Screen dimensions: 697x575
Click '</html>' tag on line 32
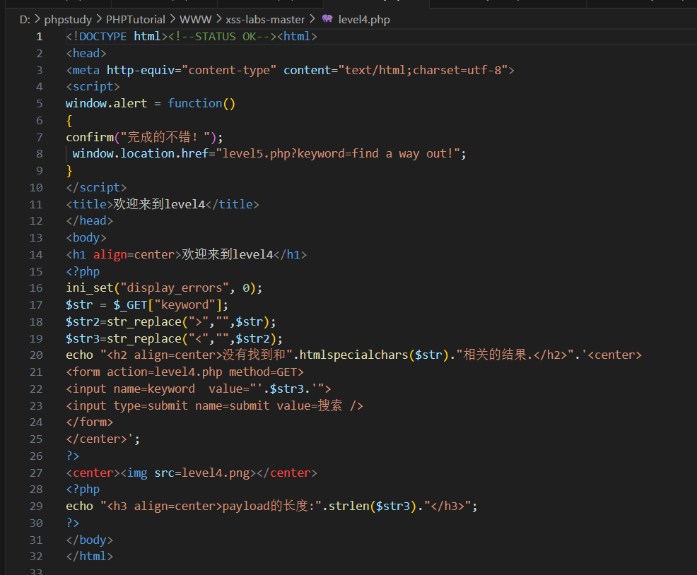(89, 557)
